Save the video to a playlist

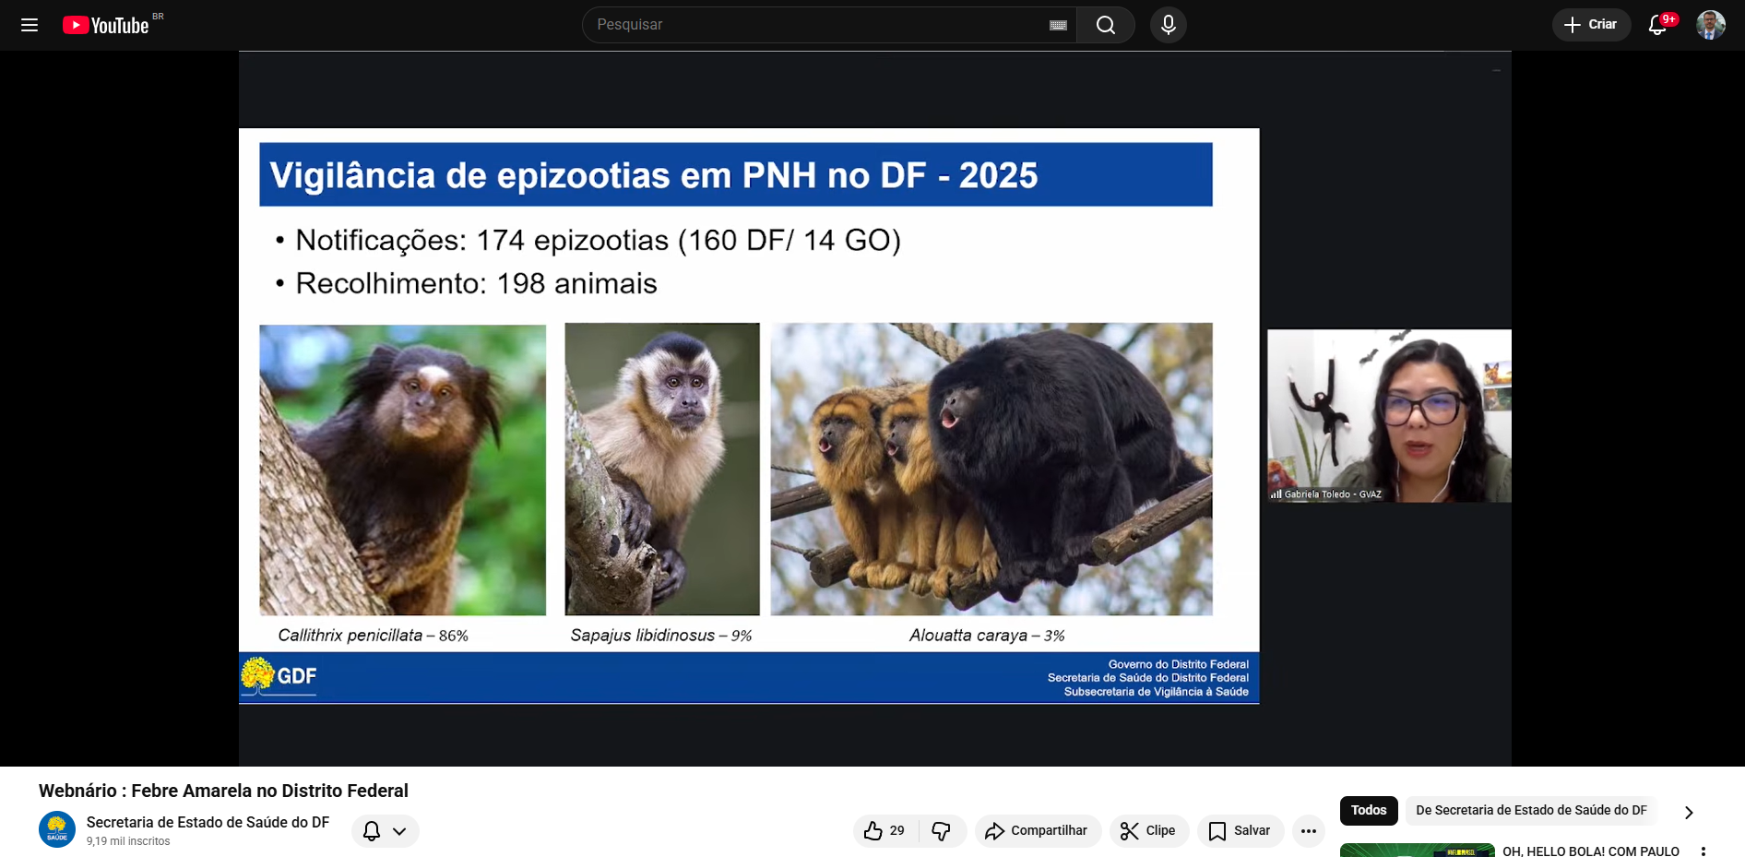(x=1240, y=831)
